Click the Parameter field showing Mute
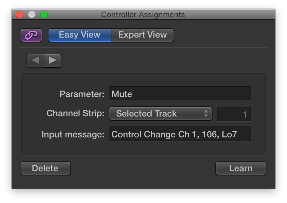The width and height of the screenshot is (287, 203). point(179,93)
